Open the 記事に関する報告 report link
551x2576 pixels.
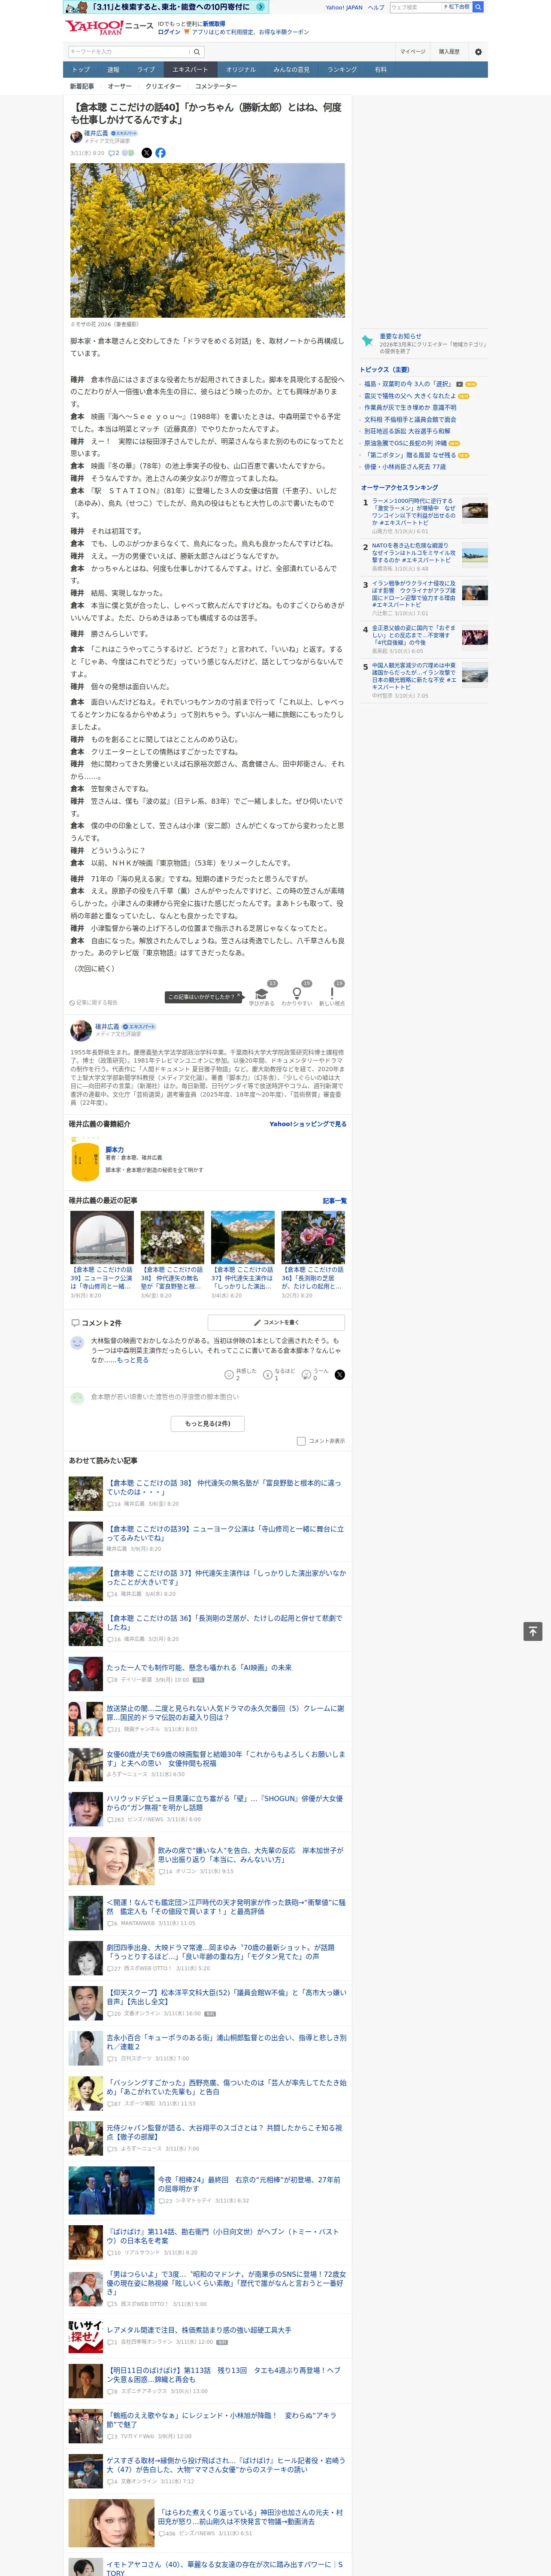click(94, 1002)
